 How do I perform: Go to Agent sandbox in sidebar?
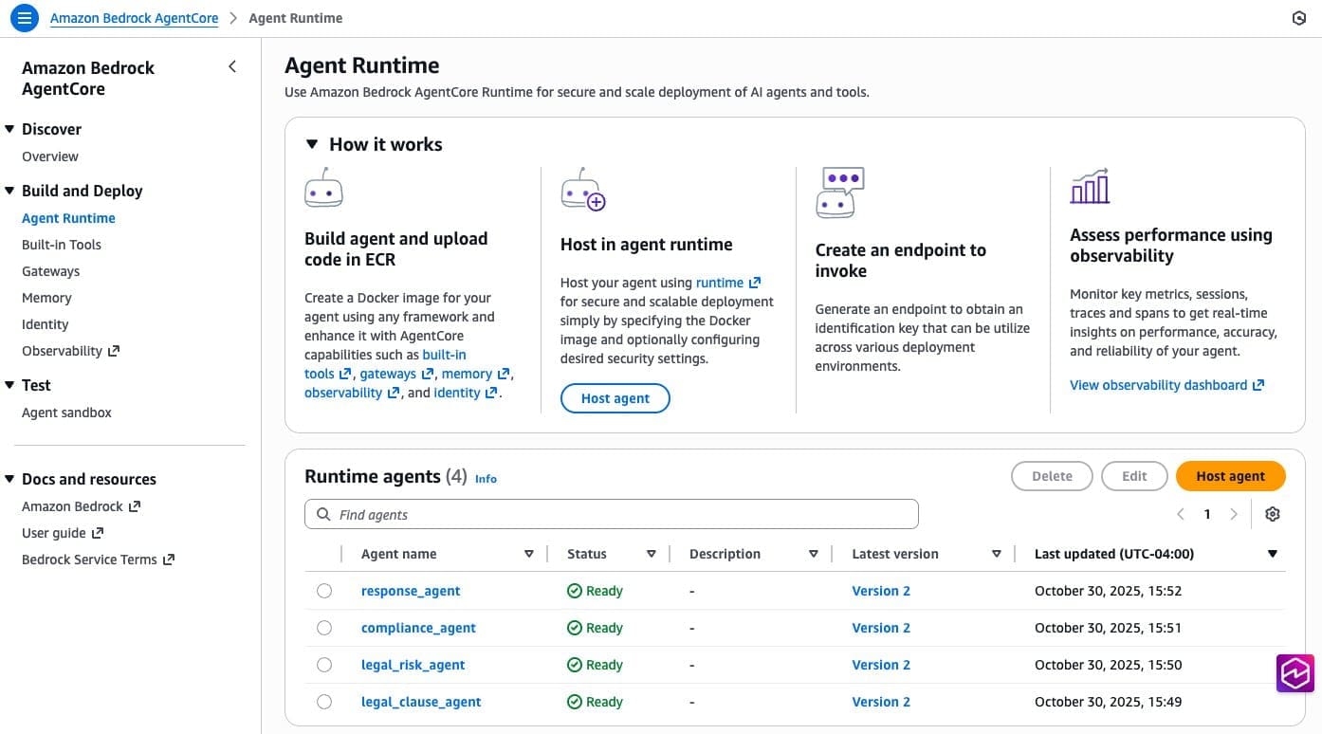pos(66,413)
